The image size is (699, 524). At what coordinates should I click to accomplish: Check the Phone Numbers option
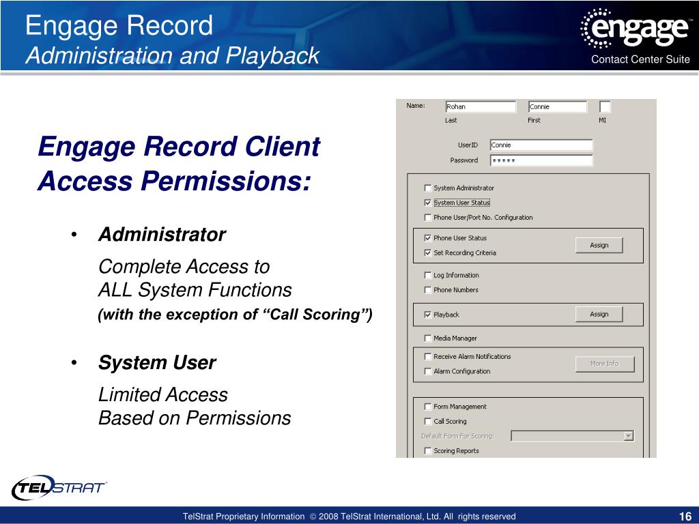(428, 290)
